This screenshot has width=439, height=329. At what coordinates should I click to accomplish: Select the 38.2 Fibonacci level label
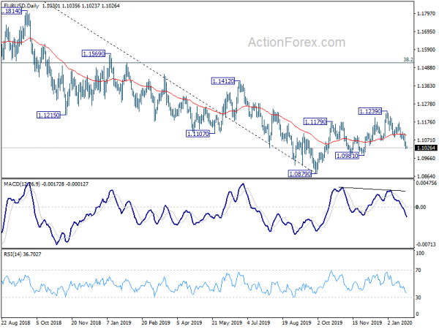(x=408, y=59)
